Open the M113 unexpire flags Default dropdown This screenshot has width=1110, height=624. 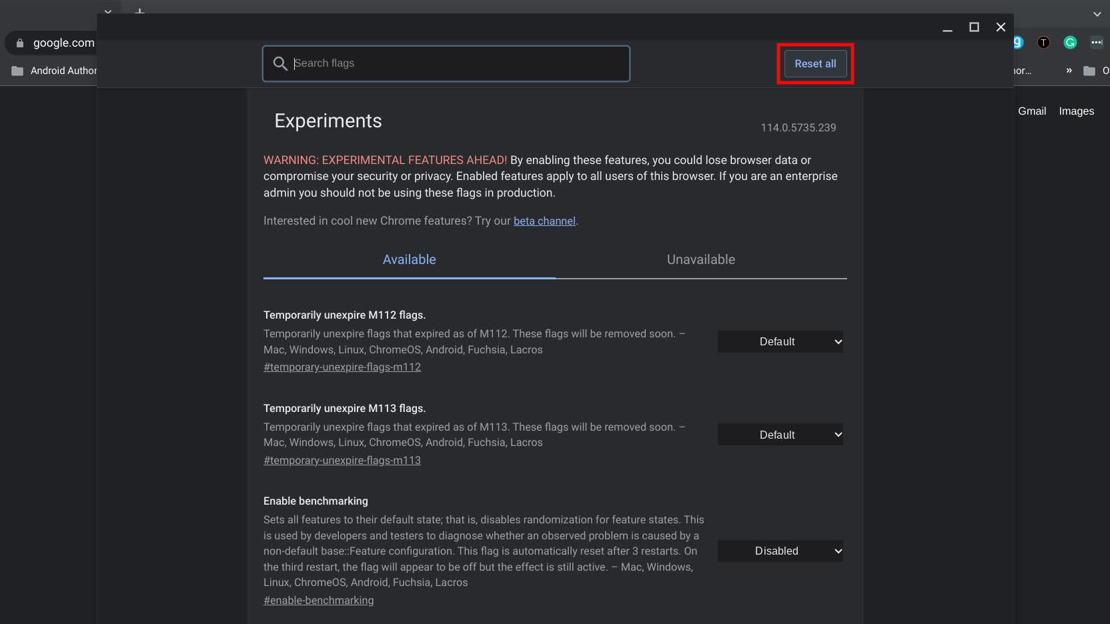tap(780, 435)
